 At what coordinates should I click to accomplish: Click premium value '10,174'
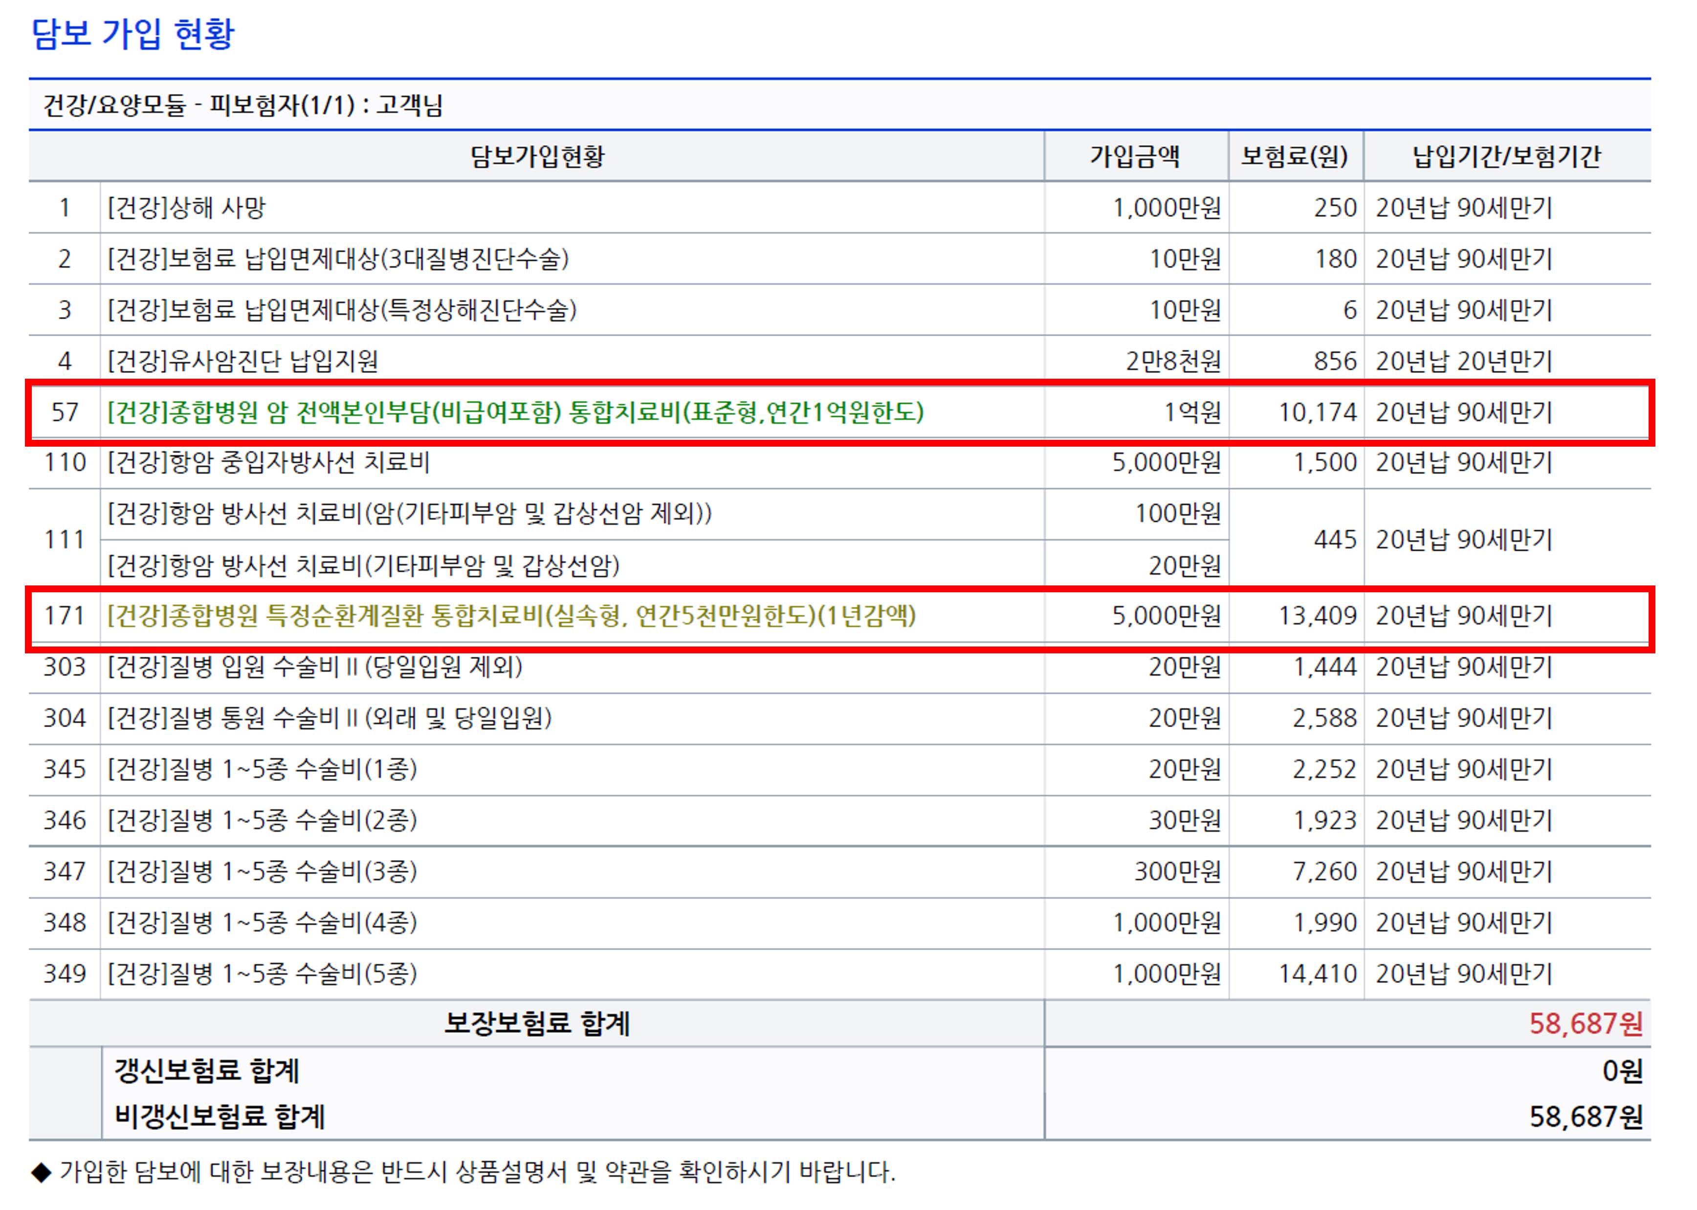(x=1318, y=412)
